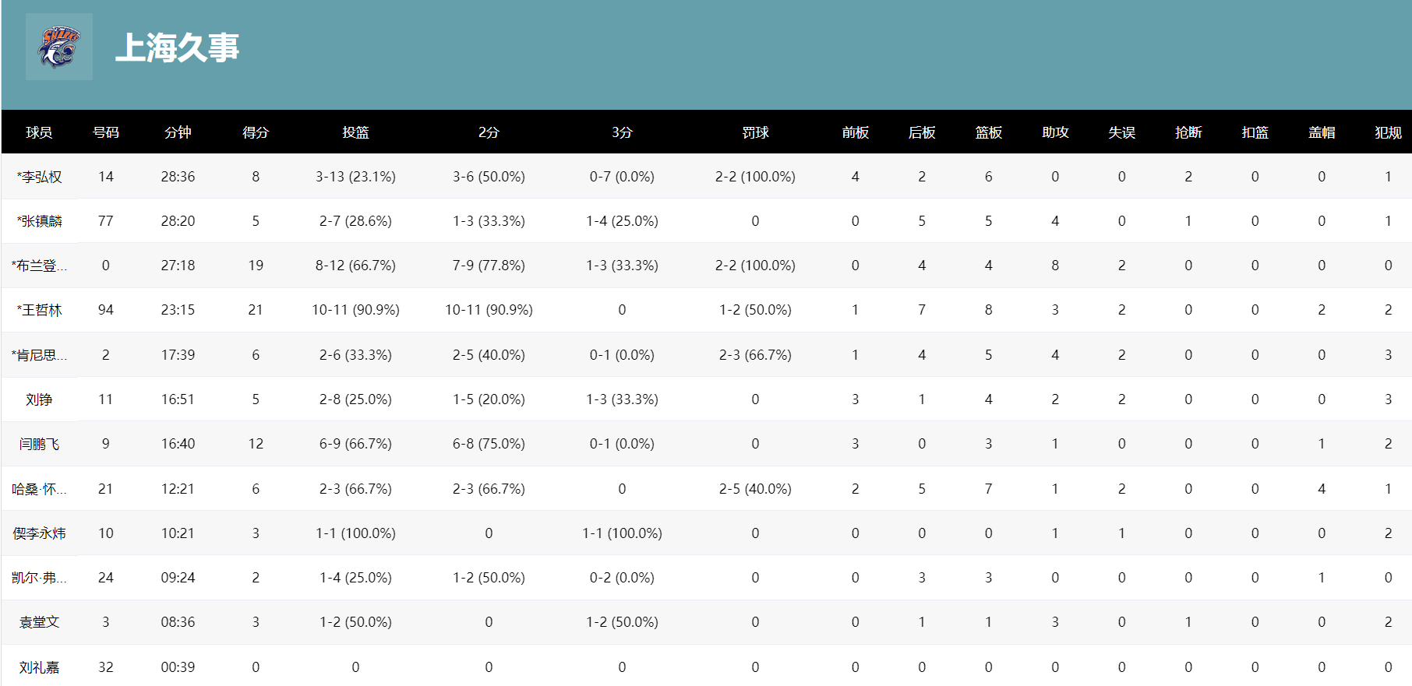This screenshot has width=1412, height=686.
Task: Open player 闫鹏飞's entry
Action: [x=39, y=444]
